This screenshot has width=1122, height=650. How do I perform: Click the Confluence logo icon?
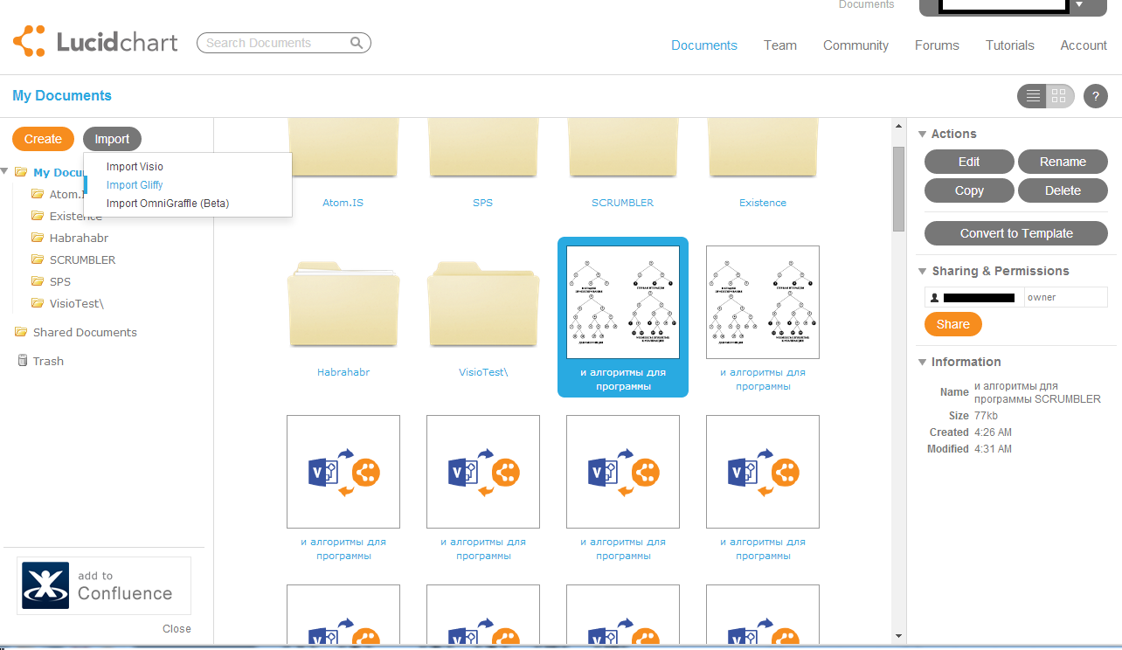(x=45, y=585)
